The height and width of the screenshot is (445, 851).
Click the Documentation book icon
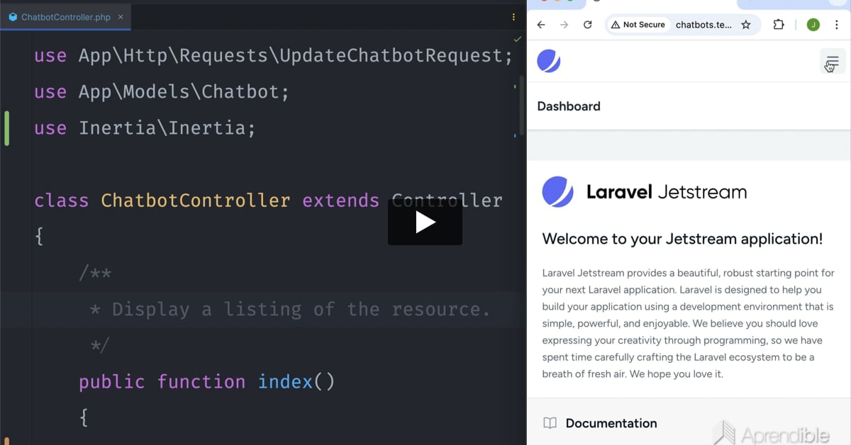coord(550,423)
